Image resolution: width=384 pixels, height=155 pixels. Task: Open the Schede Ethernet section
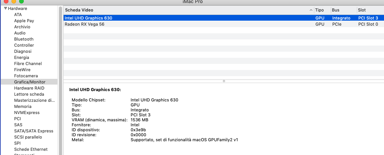[x=31, y=149]
